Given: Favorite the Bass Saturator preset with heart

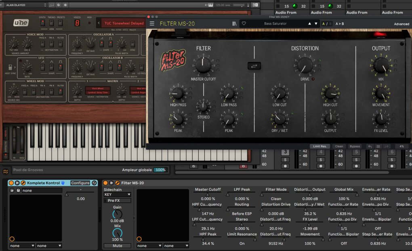Looking at the screenshot, I should [244, 24].
